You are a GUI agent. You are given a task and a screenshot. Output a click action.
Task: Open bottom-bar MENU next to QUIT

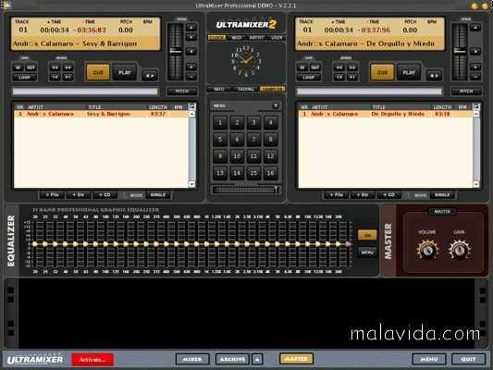[x=429, y=359]
